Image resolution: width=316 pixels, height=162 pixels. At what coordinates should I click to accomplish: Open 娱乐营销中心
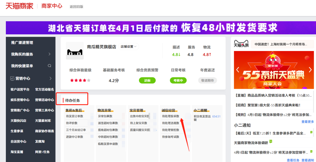[x=20, y=100]
